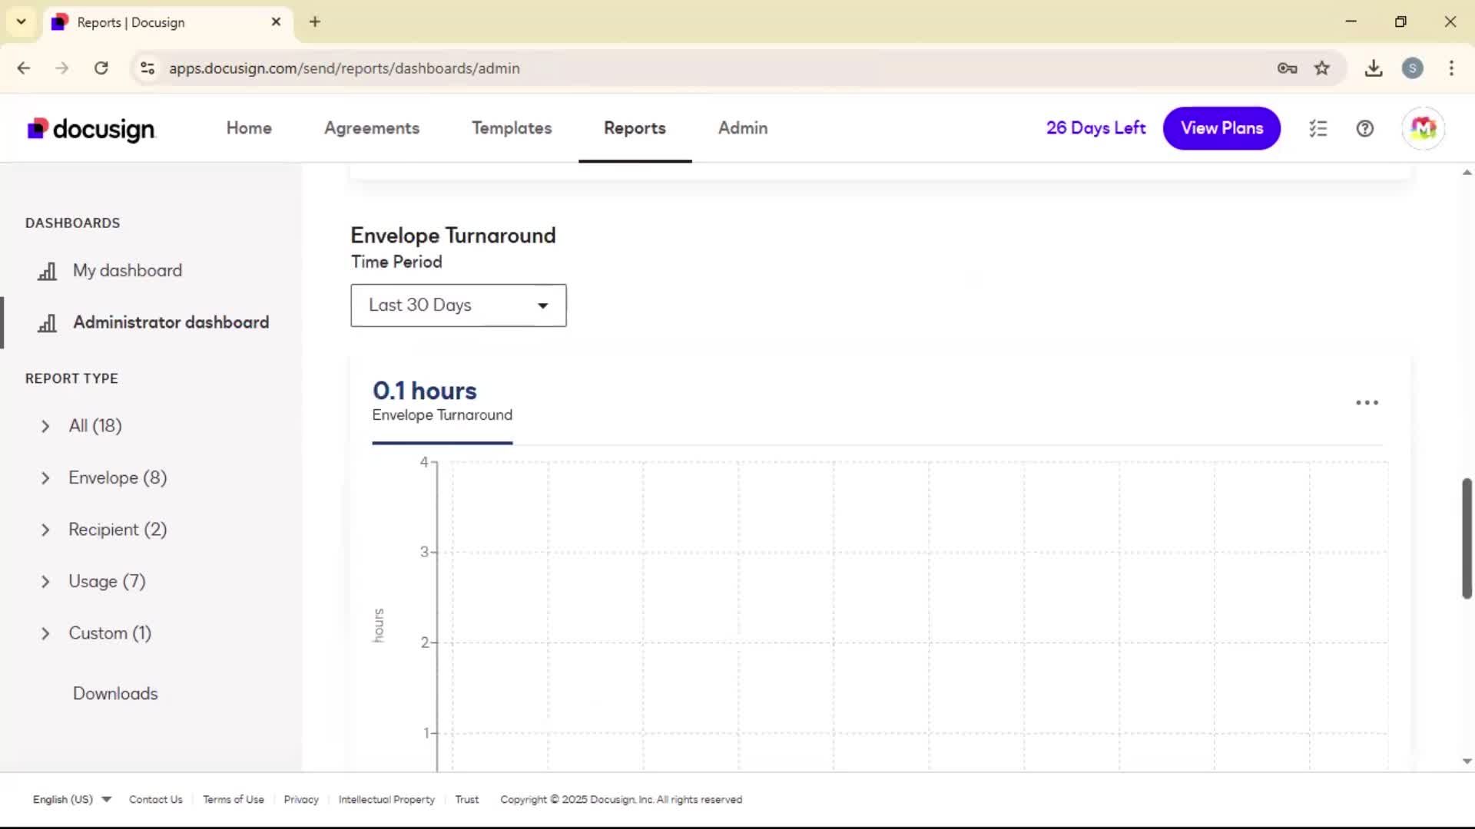Click the View Plans button

(x=1221, y=128)
